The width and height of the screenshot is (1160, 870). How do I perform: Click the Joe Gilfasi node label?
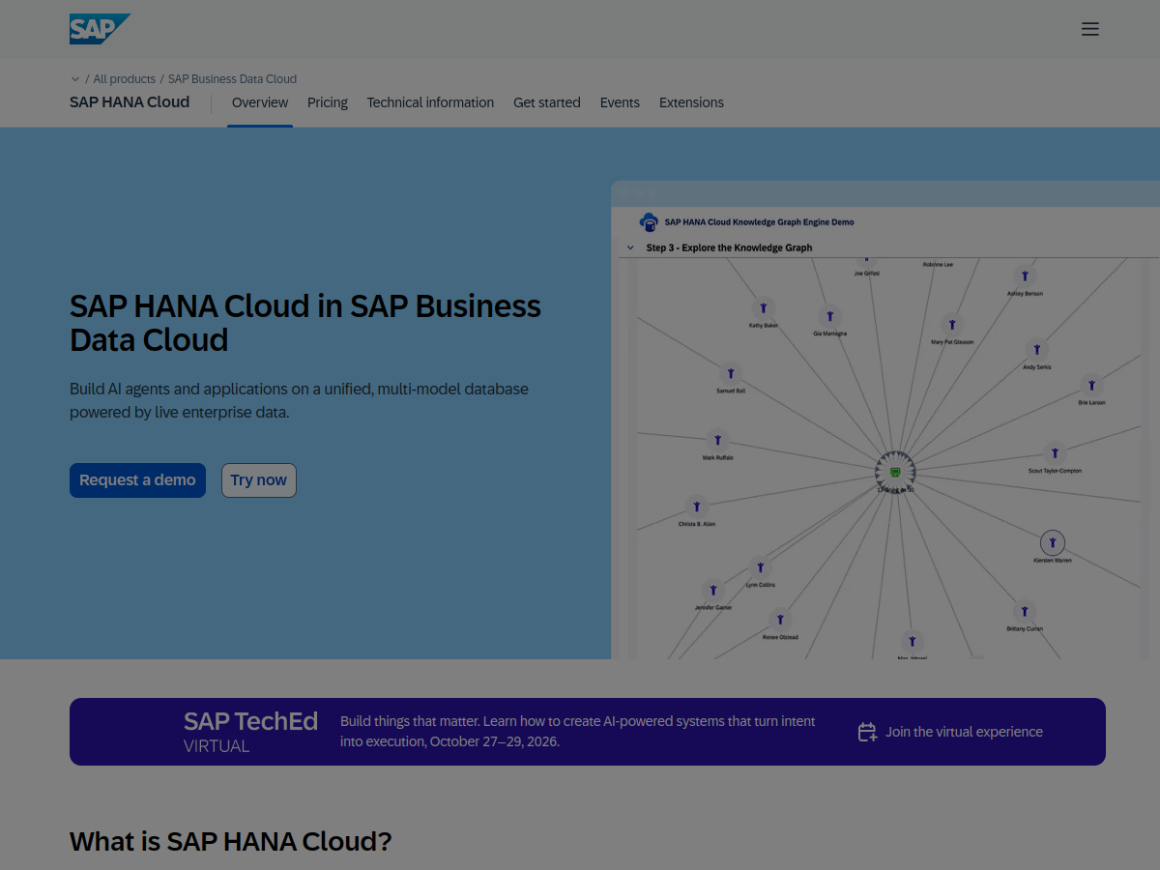[x=866, y=274]
